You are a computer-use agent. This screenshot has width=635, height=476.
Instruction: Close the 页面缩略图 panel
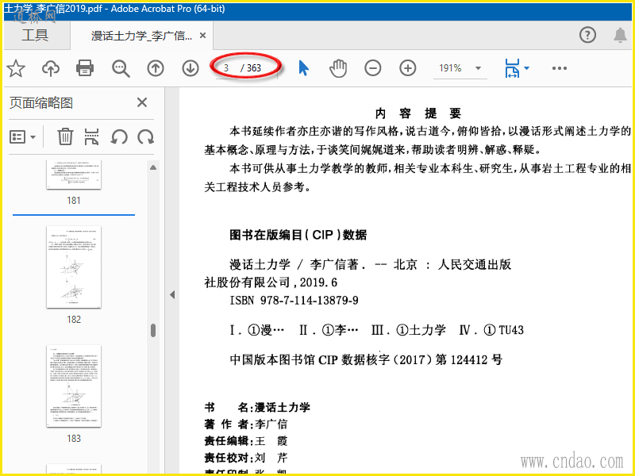coord(142,102)
